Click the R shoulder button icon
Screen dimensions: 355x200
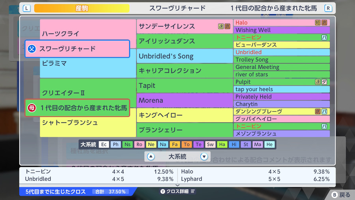(328, 8)
